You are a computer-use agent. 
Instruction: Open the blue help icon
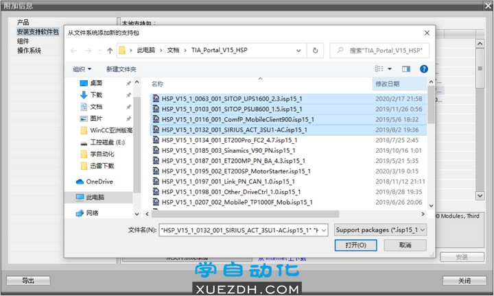(424, 69)
